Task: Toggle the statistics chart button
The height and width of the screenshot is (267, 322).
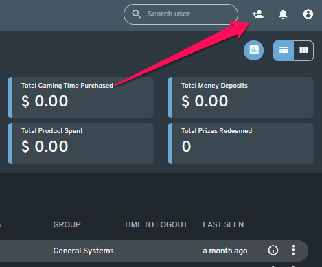Action: click(x=253, y=50)
